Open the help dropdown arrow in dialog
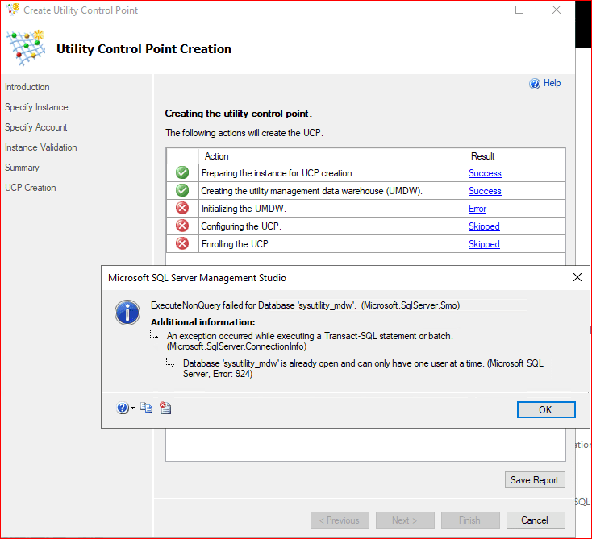 (132, 409)
